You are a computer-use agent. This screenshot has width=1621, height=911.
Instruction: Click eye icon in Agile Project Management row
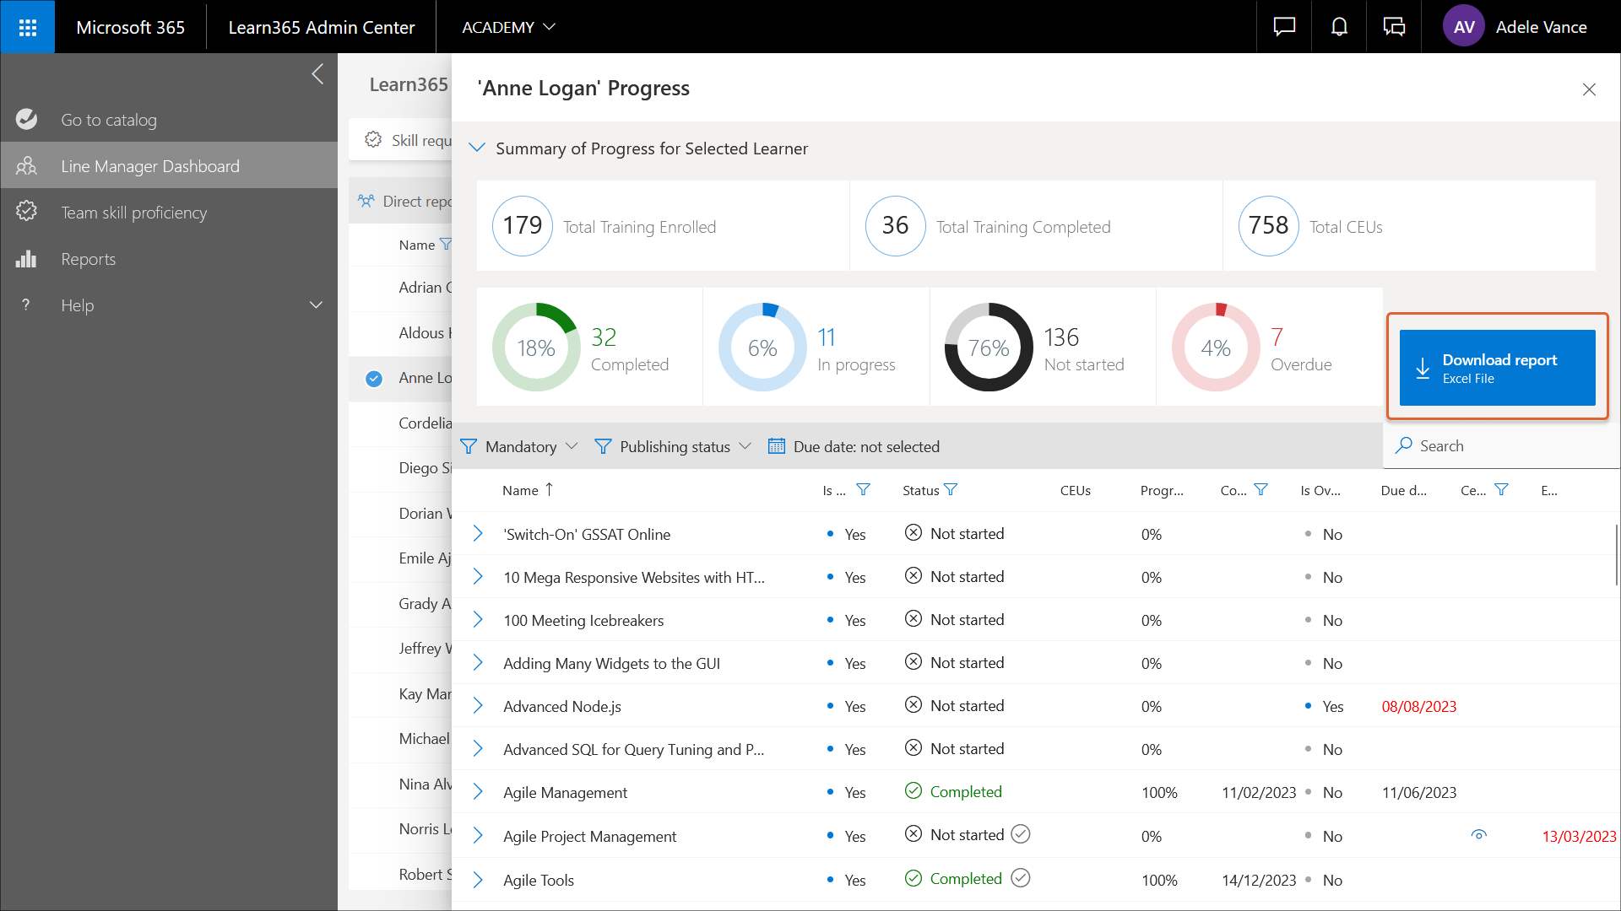coord(1478,835)
